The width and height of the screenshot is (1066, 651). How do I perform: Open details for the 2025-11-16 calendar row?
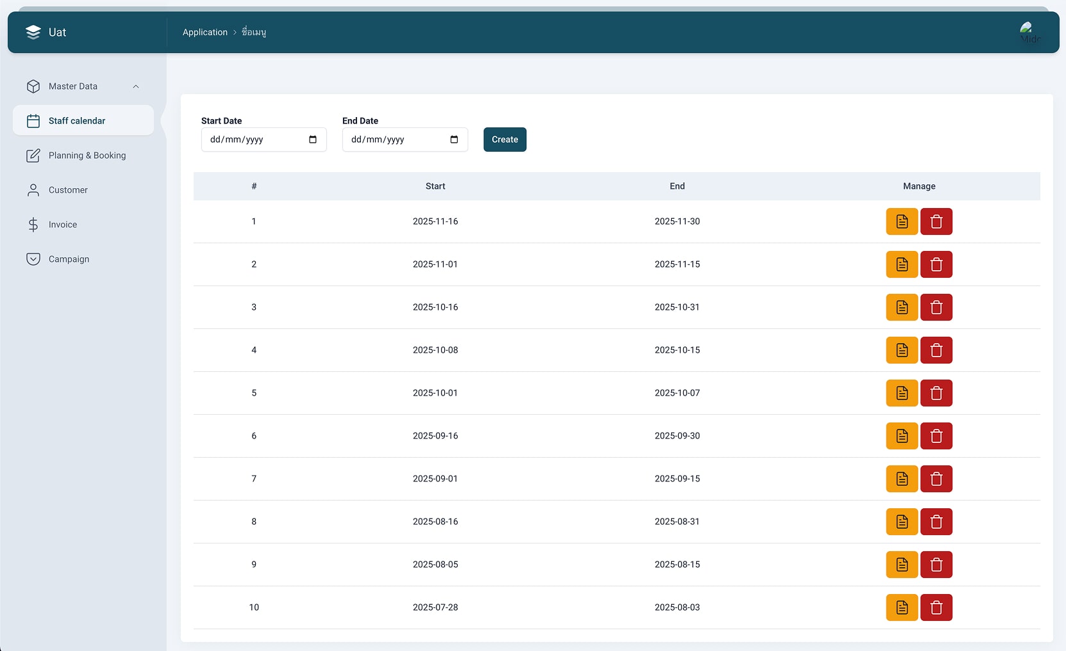902,221
